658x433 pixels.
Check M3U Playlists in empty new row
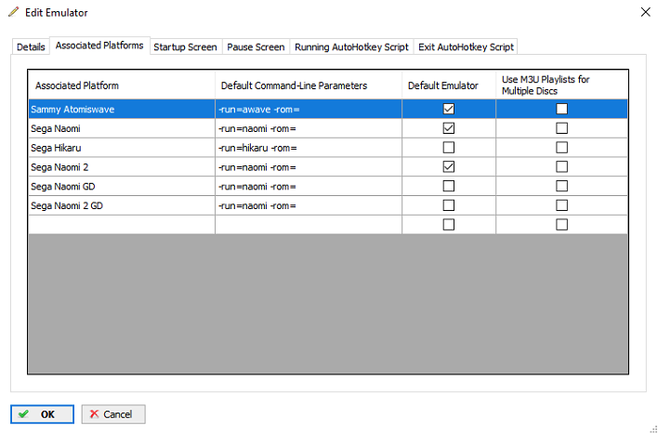pyautogui.click(x=562, y=225)
